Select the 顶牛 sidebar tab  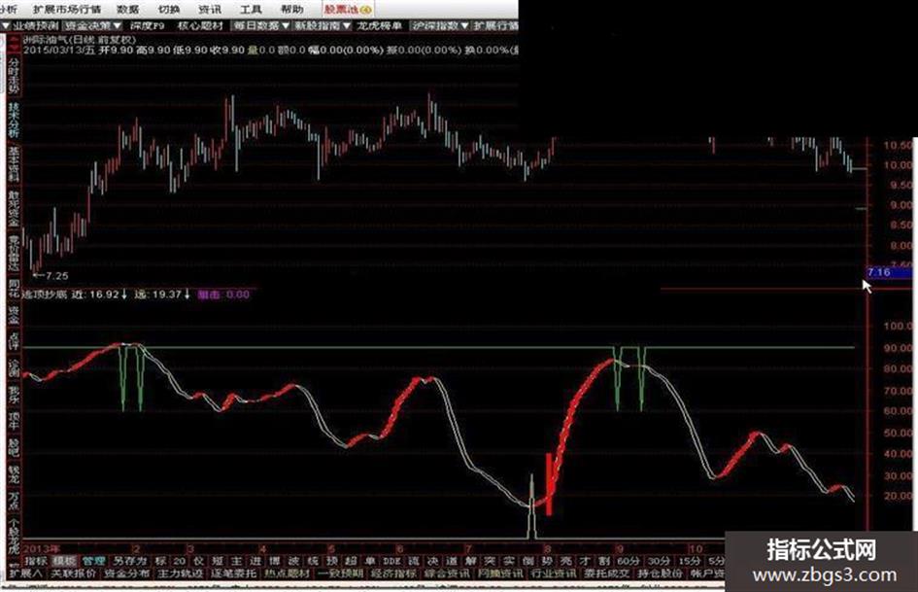coord(13,422)
